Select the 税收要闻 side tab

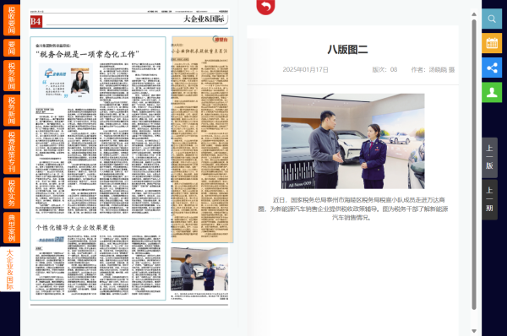click(x=12, y=19)
